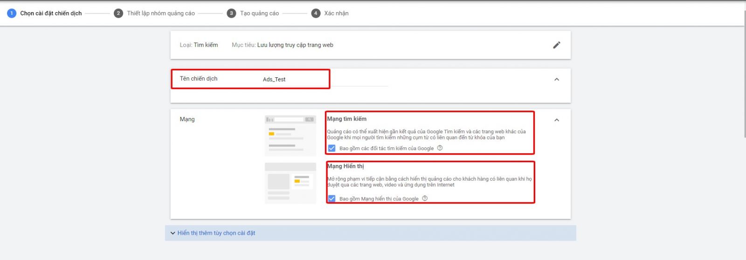Go to step 1 Chọn cài đặt chiến dịch
This screenshot has height=260, width=746.
[45, 13]
